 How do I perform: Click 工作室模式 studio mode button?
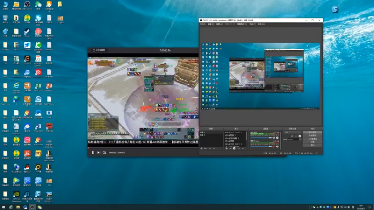click(312, 139)
